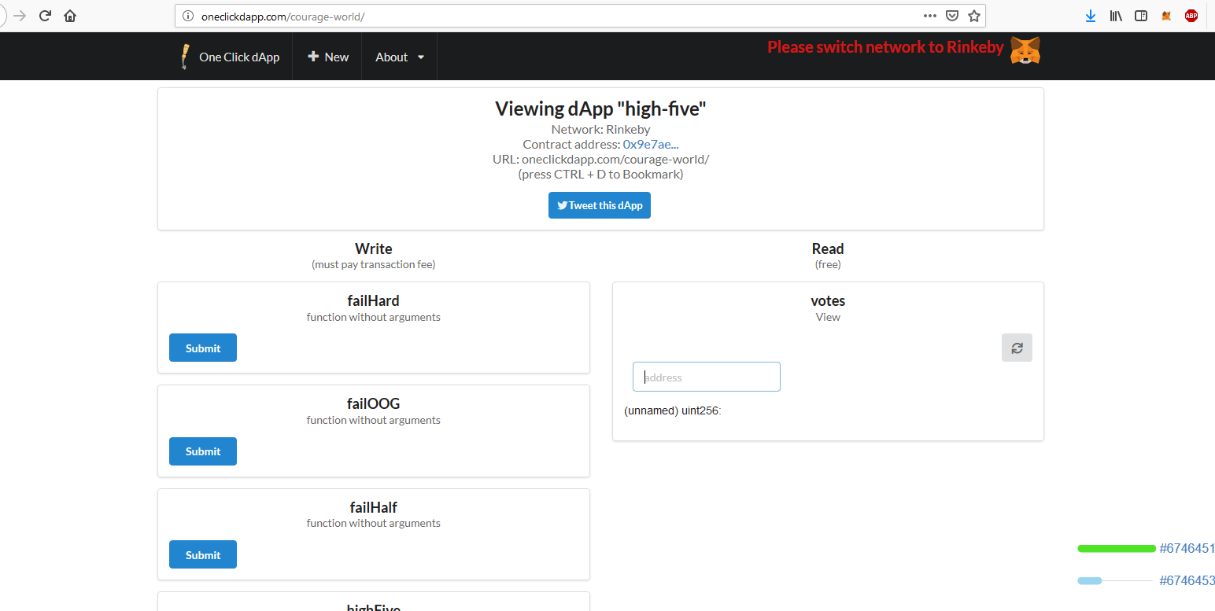Open the browser Library icon
Screen dimensions: 1215x611
point(1115,15)
